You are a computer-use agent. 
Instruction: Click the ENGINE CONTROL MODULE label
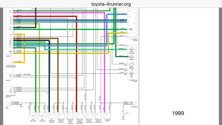coord(11,96)
